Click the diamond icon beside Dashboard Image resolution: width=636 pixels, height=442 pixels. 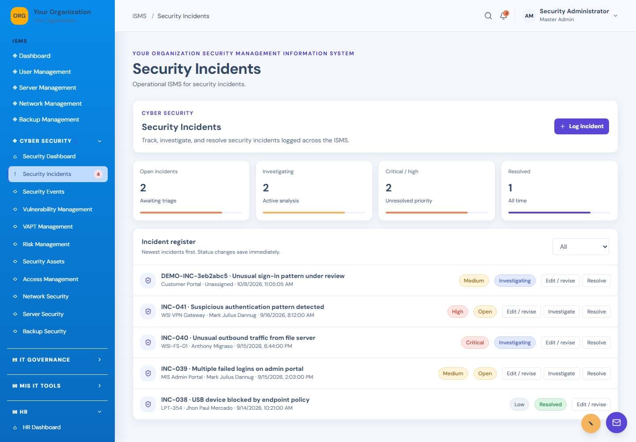(15, 56)
